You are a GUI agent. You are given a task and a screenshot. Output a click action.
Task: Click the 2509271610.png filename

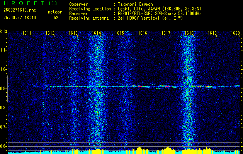tap(19, 10)
